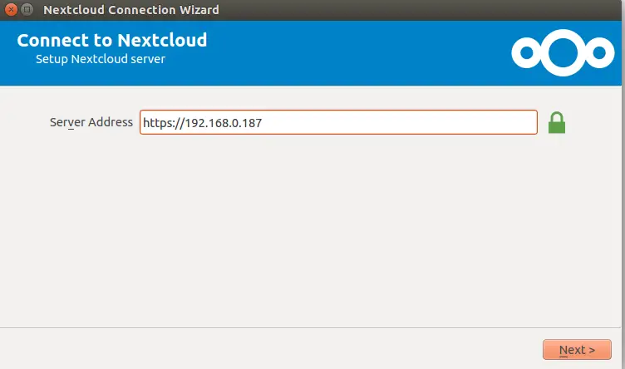This screenshot has height=369, width=625.
Task: Close the Nextcloud Connection Wizard window
Action: point(11,9)
